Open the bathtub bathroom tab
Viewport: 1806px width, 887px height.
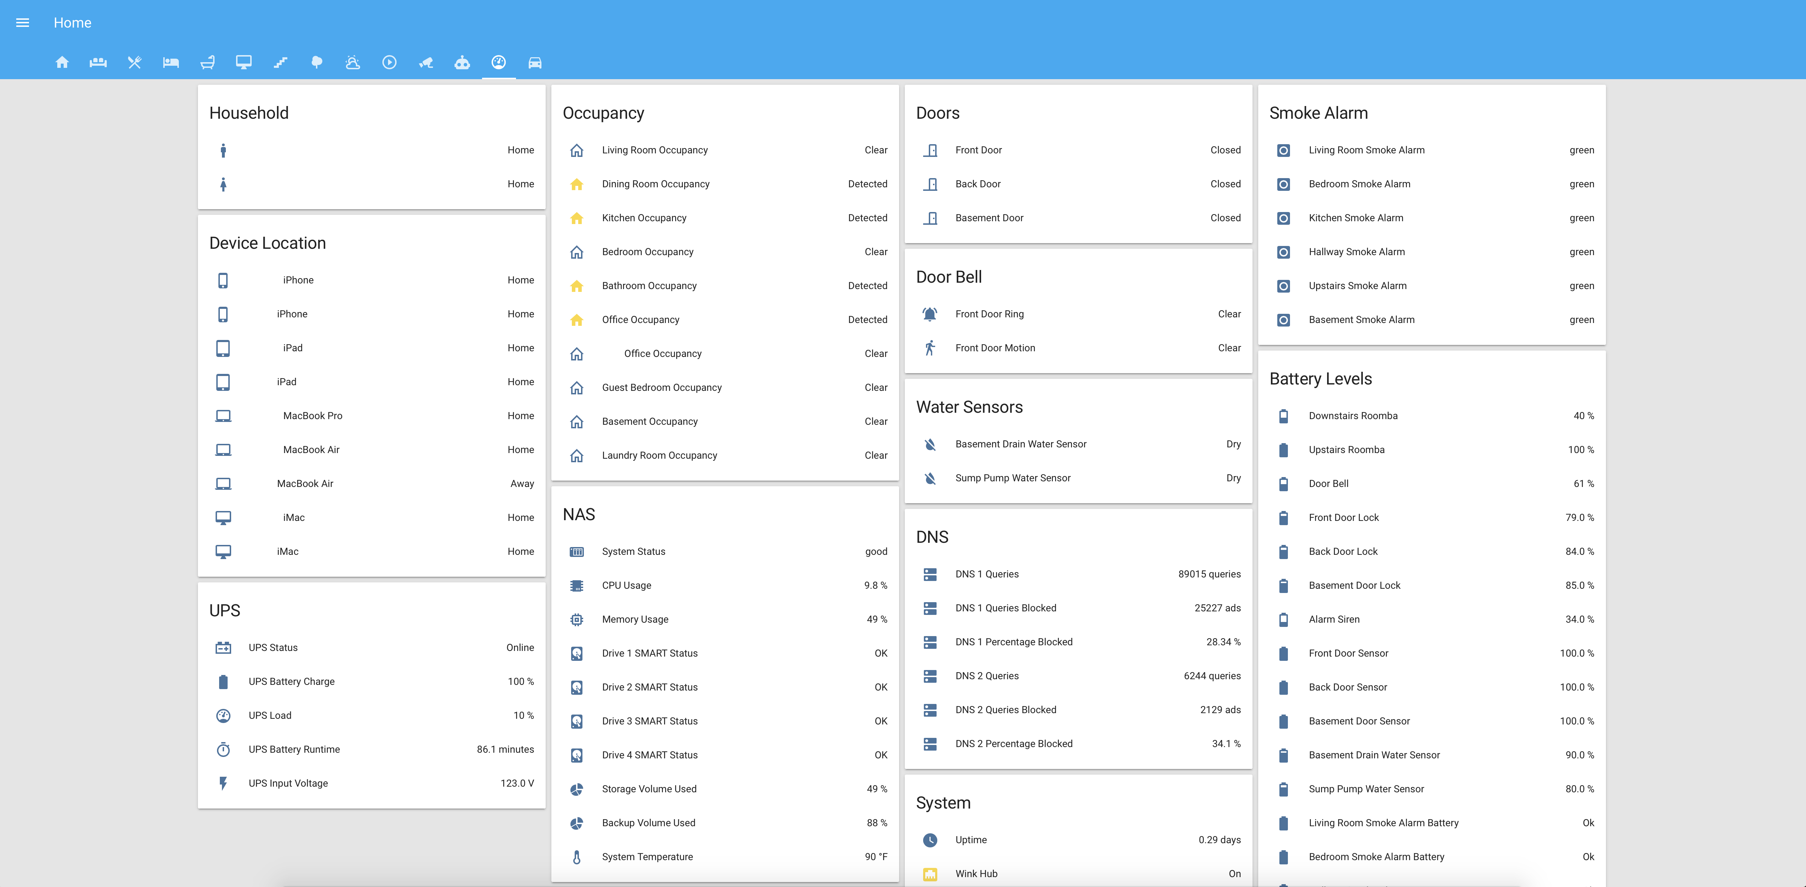coord(207,63)
